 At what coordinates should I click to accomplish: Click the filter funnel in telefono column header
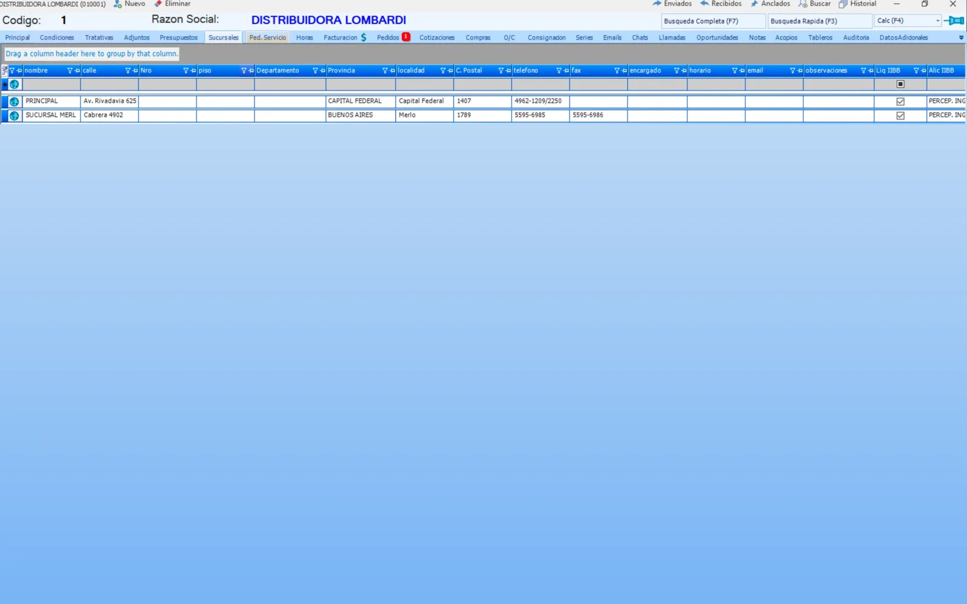point(558,71)
